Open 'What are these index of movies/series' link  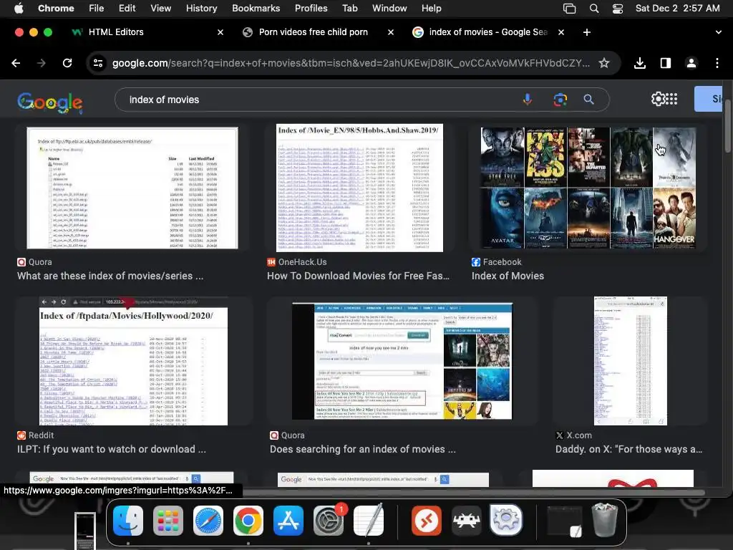tap(110, 276)
